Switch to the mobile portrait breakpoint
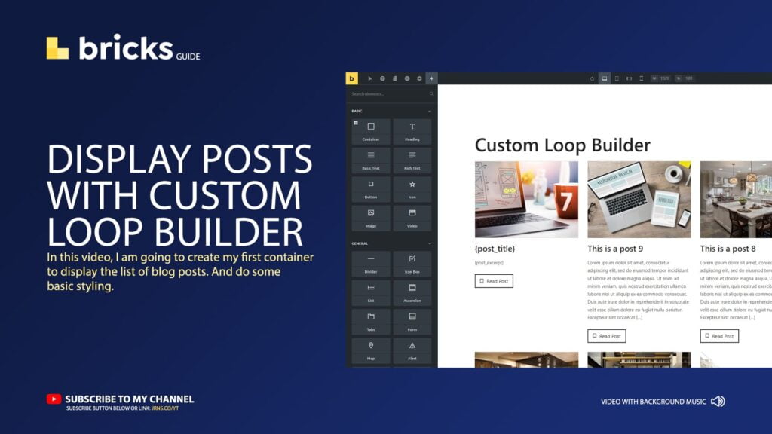The image size is (772, 434). [x=641, y=78]
